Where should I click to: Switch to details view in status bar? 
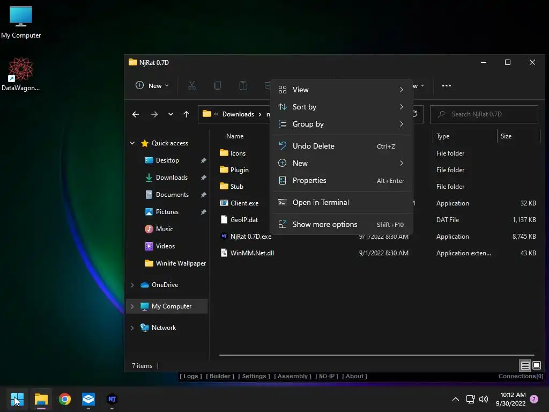pyautogui.click(x=525, y=366)
